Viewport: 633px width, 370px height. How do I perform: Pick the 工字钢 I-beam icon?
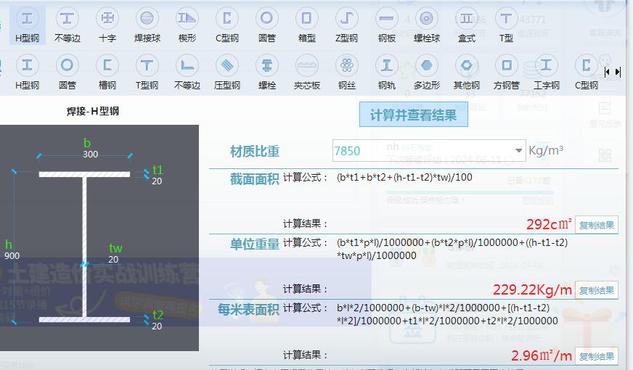click(546, 73)
